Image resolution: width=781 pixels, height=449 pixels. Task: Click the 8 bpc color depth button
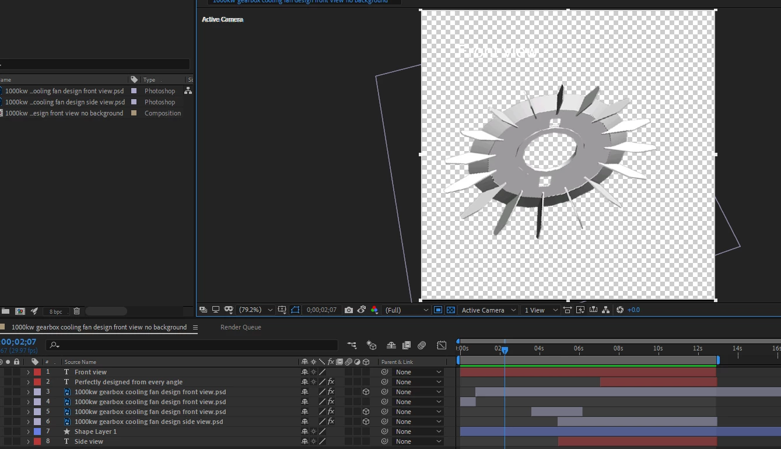(56, 311)
